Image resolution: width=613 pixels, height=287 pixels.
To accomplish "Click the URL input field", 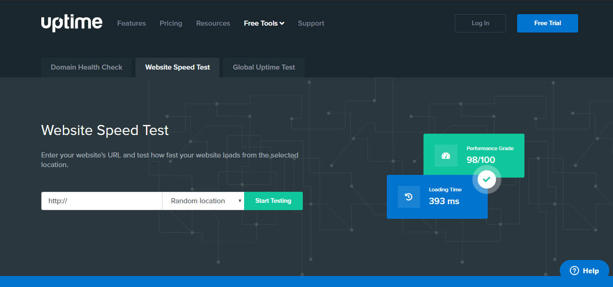I will point(101,200).
